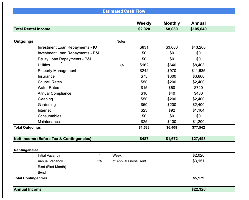Click the Contingencies section heading
The image size is (249, 200).
coord(26,150)
